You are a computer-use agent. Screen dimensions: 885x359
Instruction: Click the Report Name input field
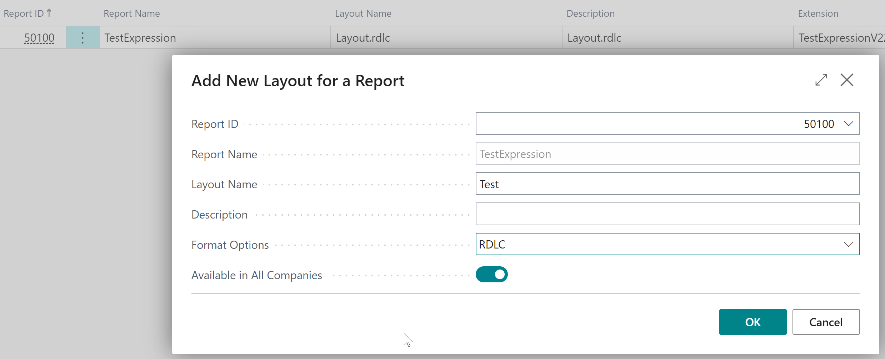click(x=668, y=154)
